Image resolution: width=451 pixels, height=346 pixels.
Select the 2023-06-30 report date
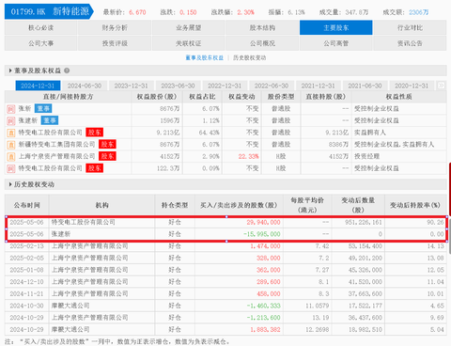(x=178, y=86)
